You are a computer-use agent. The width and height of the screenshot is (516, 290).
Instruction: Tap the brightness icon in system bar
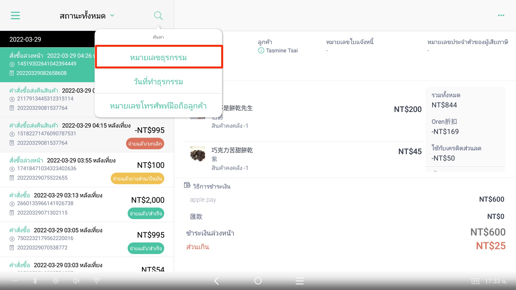pos(56,281)
